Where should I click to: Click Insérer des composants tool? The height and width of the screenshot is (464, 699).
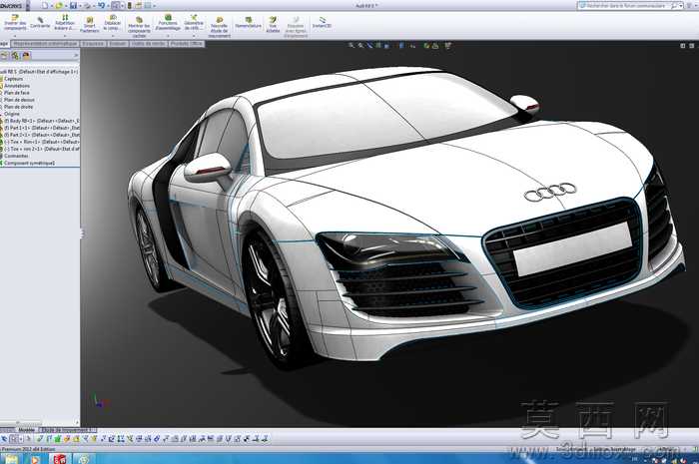[x=15, y=22]
